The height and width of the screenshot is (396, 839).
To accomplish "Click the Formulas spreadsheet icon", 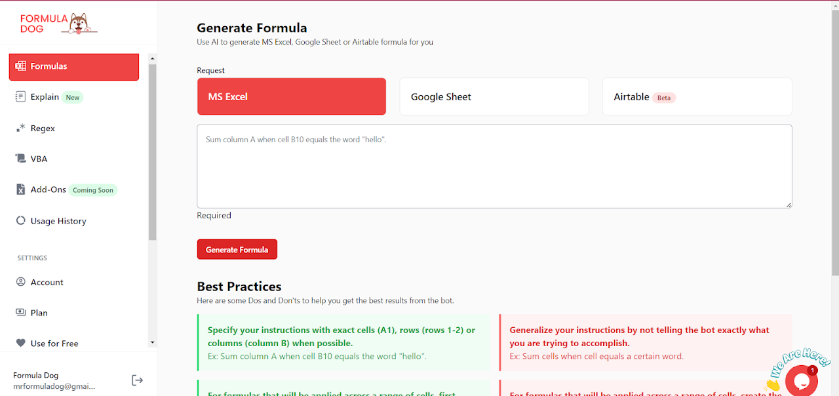I will click(21, 66).
